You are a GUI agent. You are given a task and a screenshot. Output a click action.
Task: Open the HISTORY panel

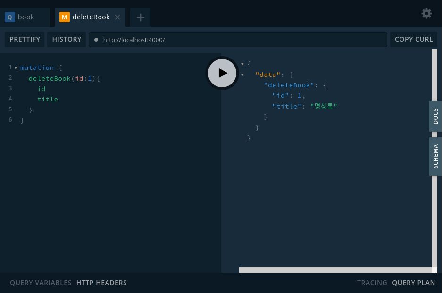point(67,39)
